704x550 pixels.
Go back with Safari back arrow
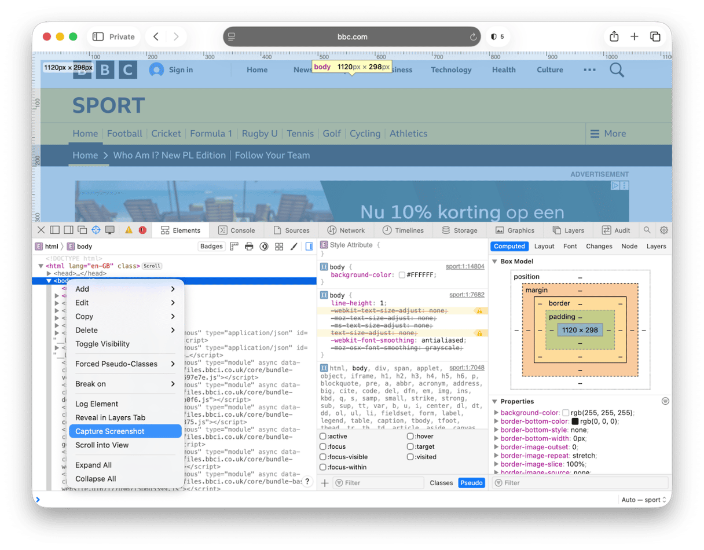click(156, 36)
